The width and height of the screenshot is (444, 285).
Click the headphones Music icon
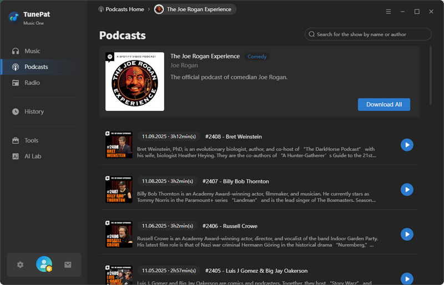tap(16, 51)
